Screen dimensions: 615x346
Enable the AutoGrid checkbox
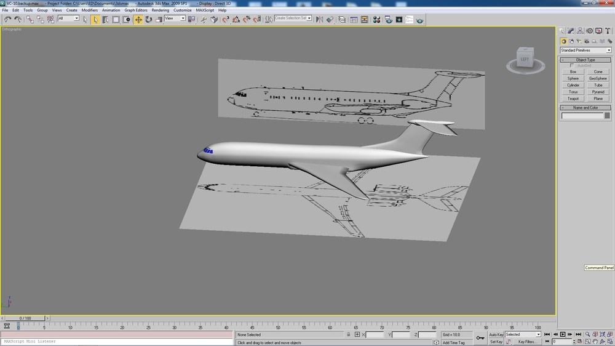click(572, 66)
